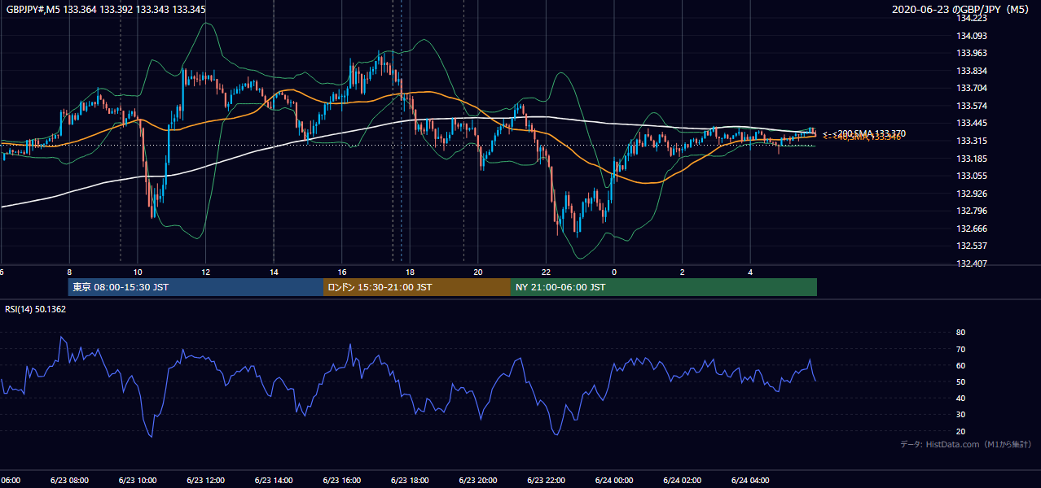Click the 6/23 16:00 bottom date label
This screenshot has height=488, width=1041.
point(342,480)
